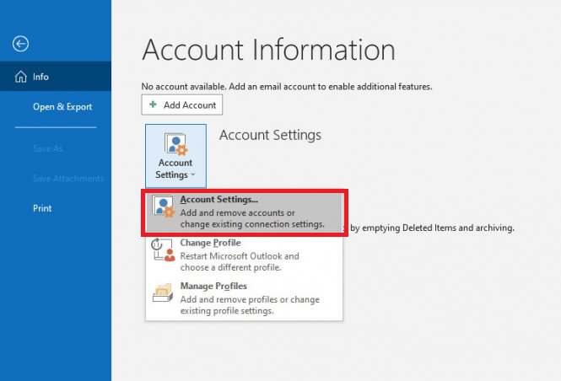Viewport: 561px width, 381px height.
Task: Click the Change Profile icon
Action: point(162,249)
